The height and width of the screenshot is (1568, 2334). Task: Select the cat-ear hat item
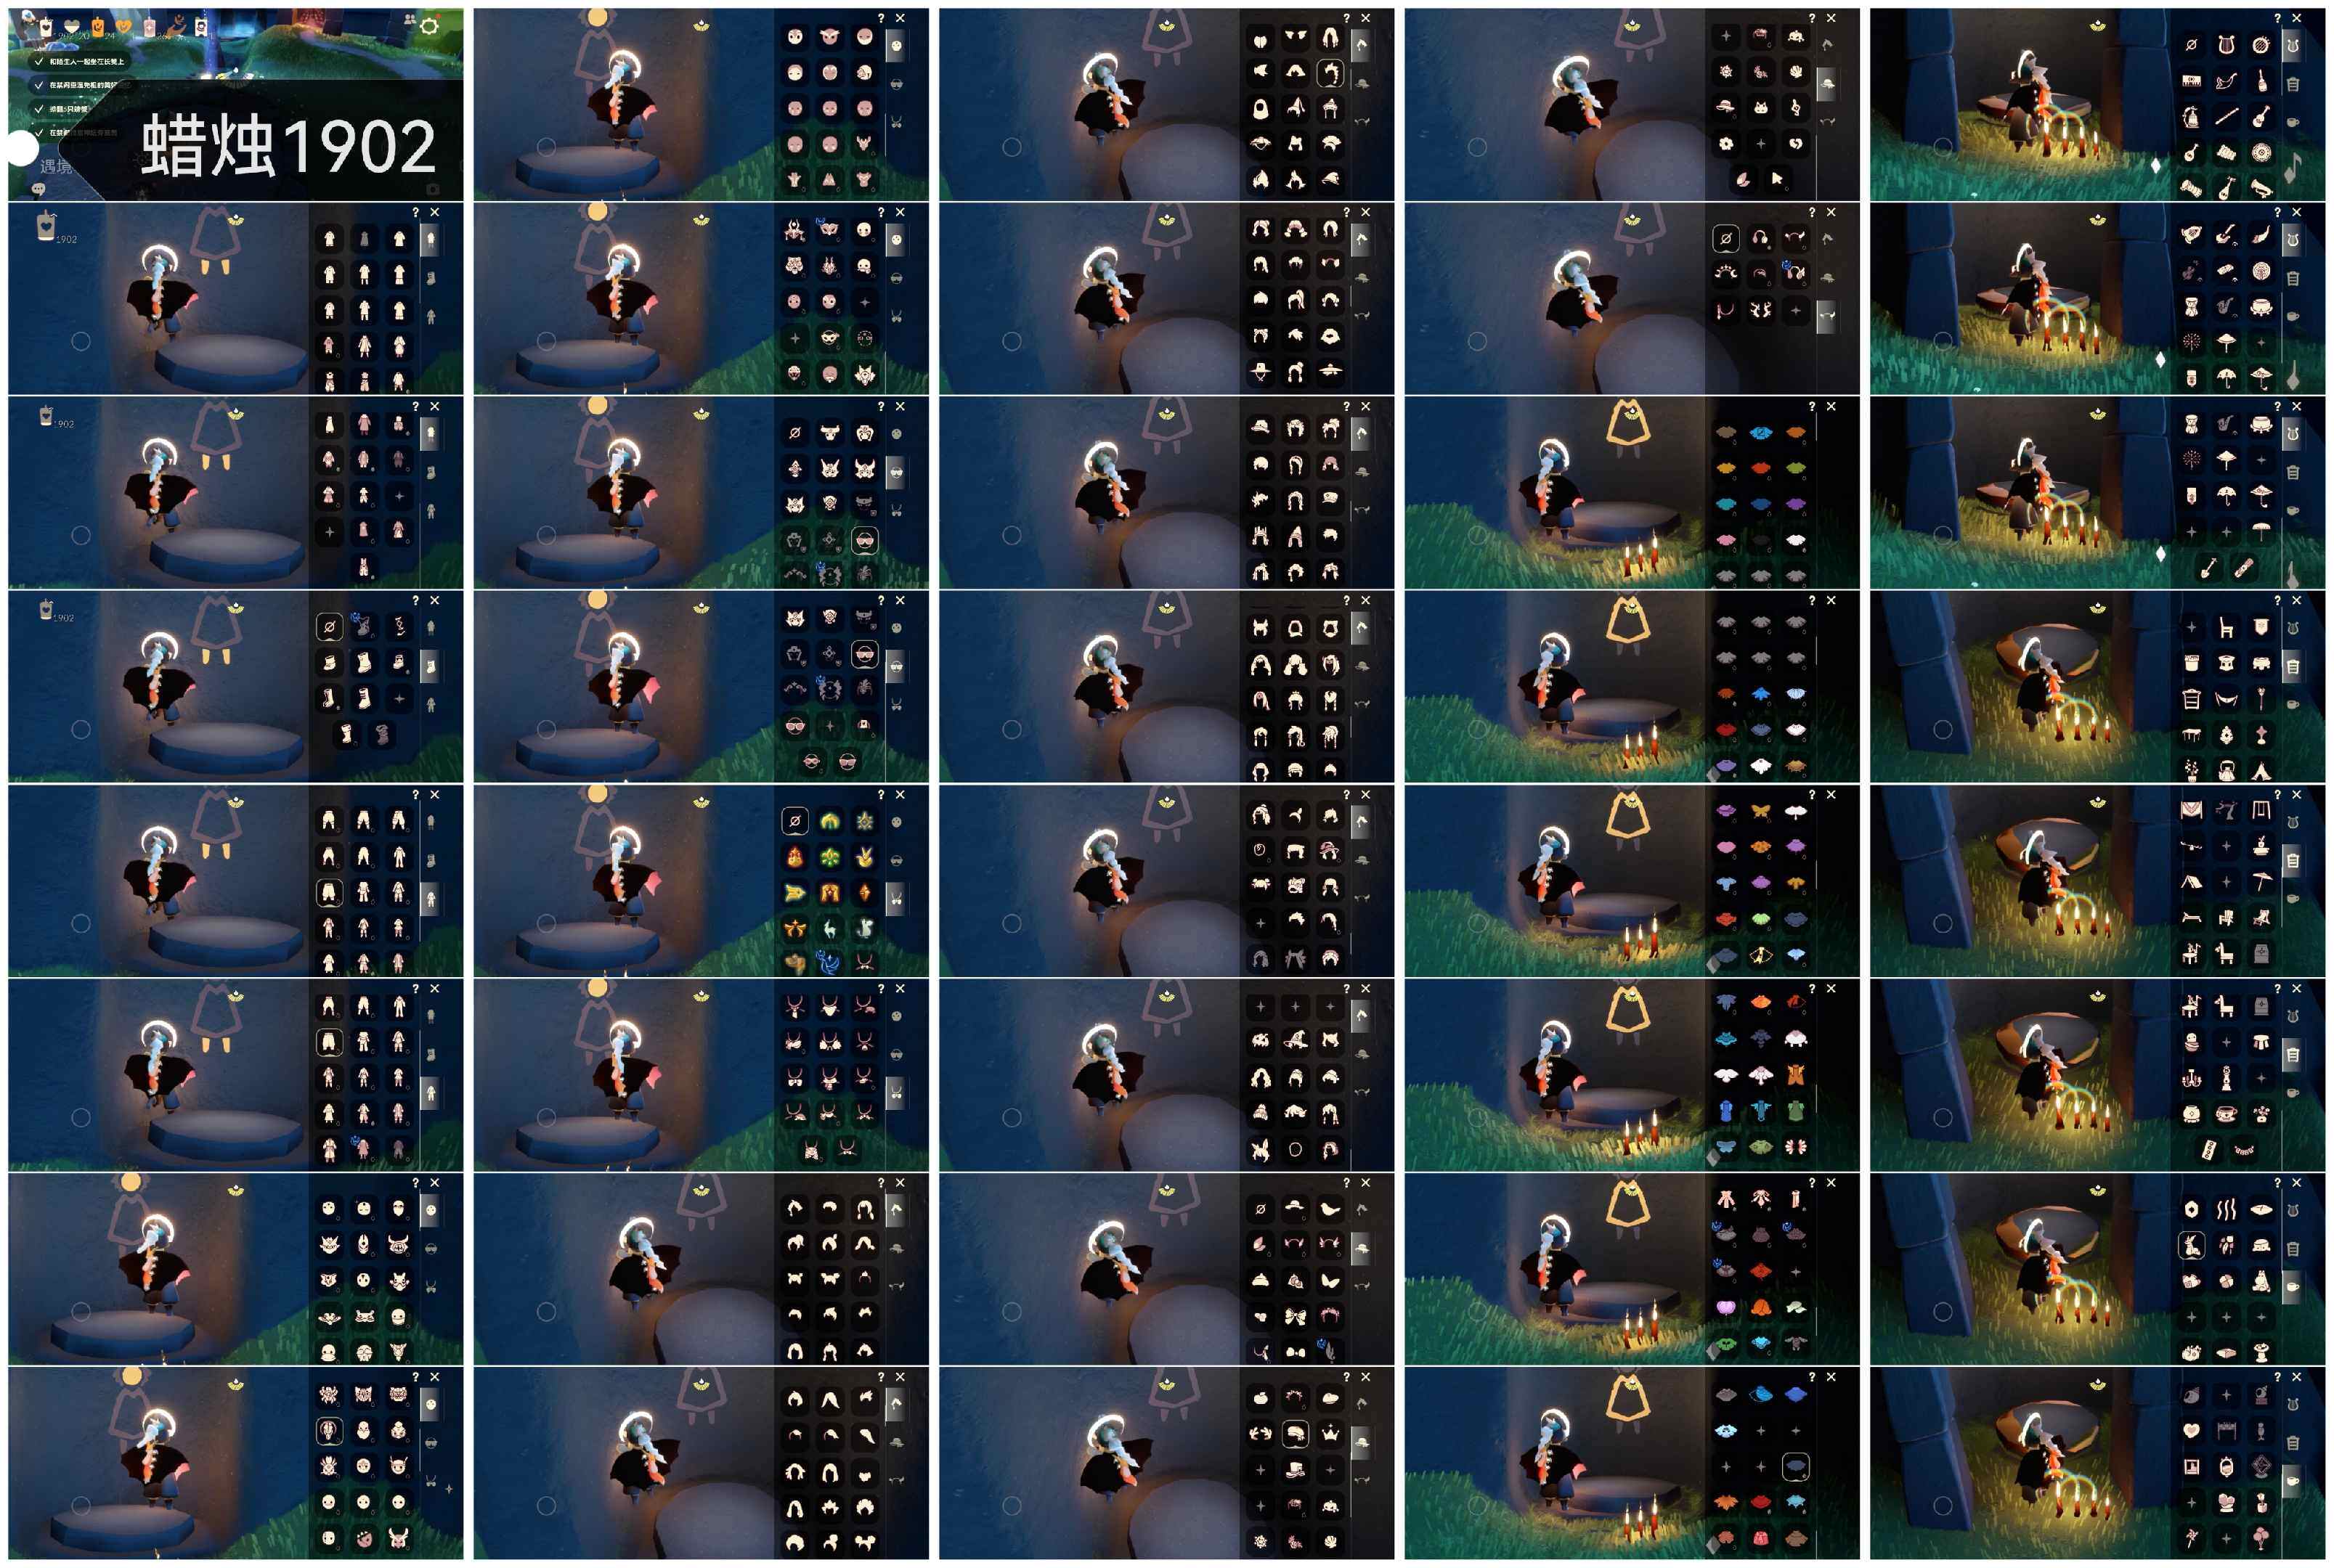click(1761, 108)
